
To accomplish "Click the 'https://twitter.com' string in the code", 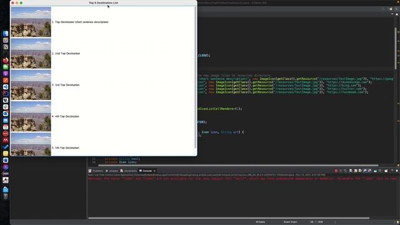I will 345,89.
